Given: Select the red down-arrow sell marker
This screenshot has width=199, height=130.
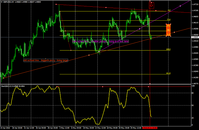Looking at the screenshot, I should pos(152,5).
